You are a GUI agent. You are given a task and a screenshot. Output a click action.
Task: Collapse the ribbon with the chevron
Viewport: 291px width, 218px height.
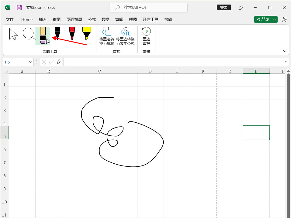[285, 51]
